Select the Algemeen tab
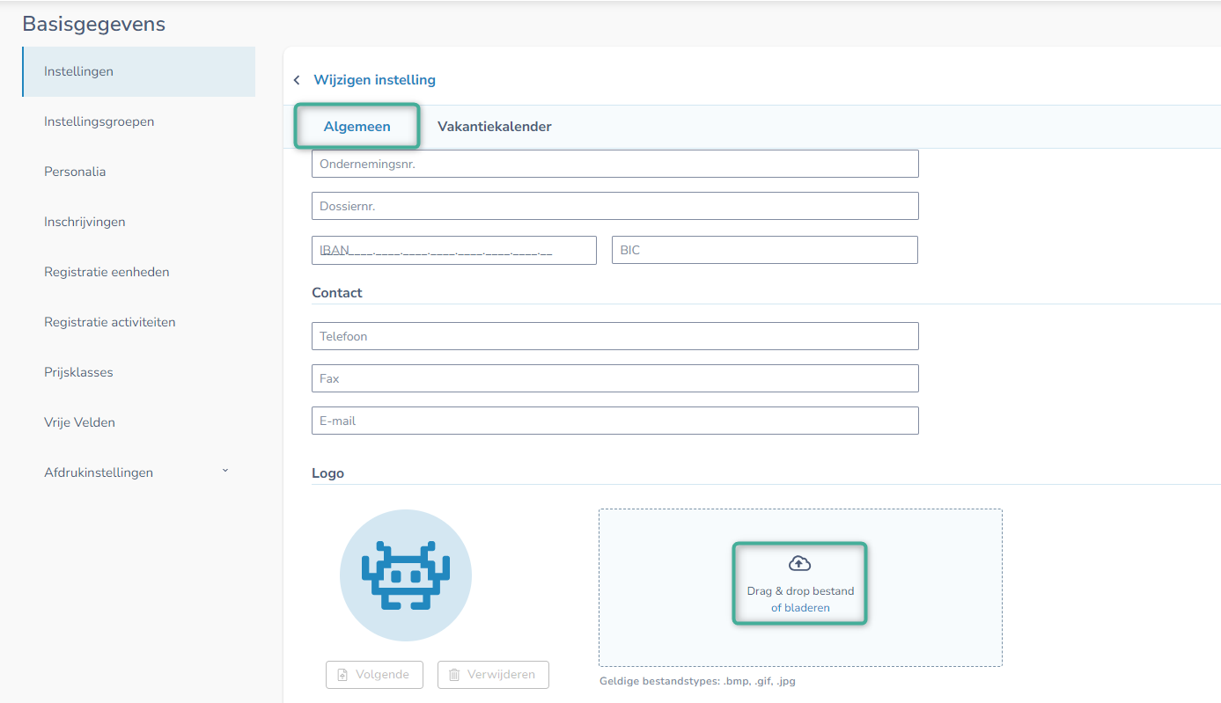Image resolution: width=1221 pixels, height=703 pixels. 357,127
